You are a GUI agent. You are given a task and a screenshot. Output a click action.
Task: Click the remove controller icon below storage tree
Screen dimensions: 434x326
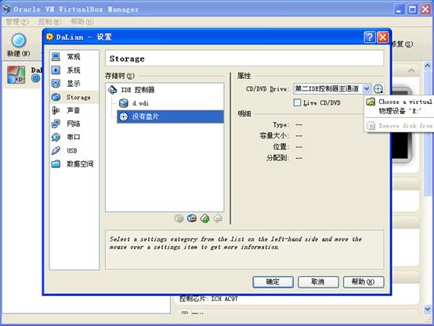point(218,219)
